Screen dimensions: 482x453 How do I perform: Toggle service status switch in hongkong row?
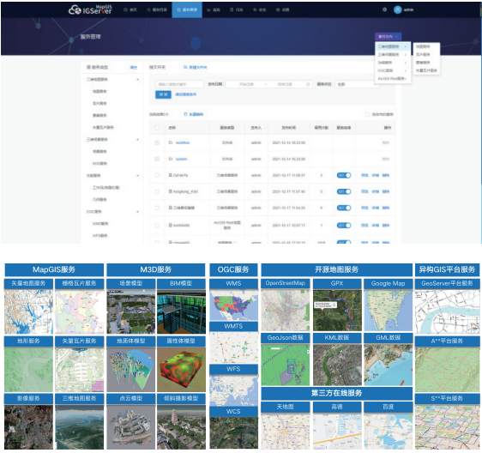coord(344,191)
